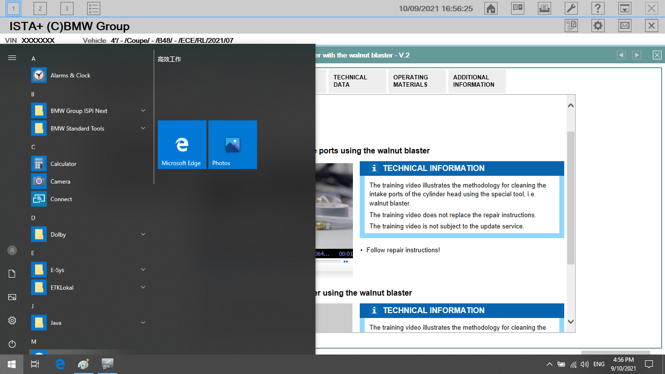
Task: Click the ISTA settings gear icon
Action: point(598,25)
